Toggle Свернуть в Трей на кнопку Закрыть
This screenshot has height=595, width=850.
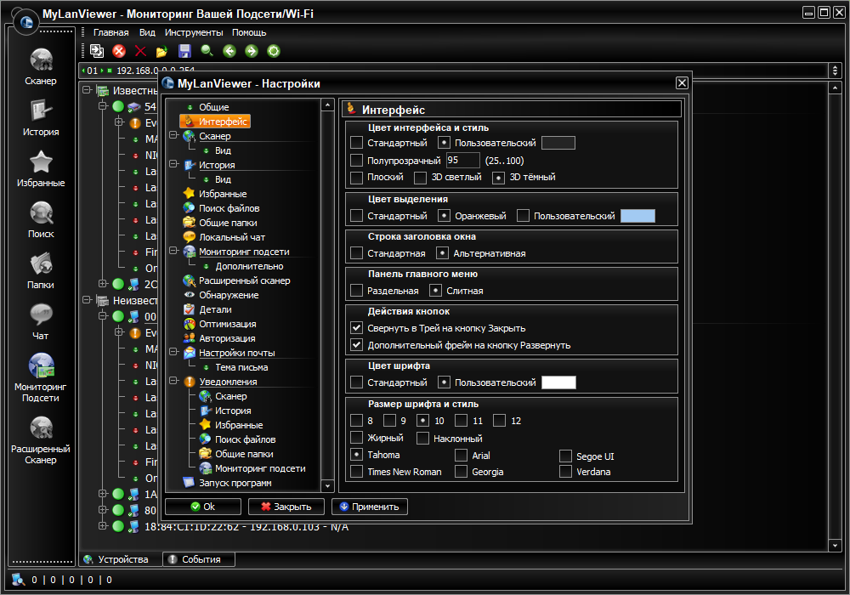357,328
